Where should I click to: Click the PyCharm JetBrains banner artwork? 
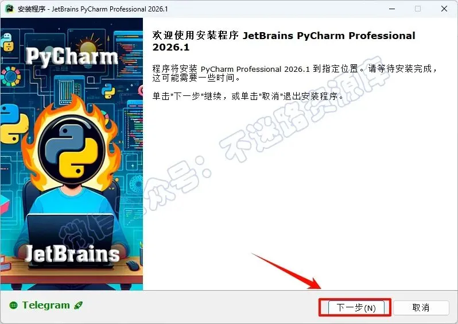tap(72, 154)
